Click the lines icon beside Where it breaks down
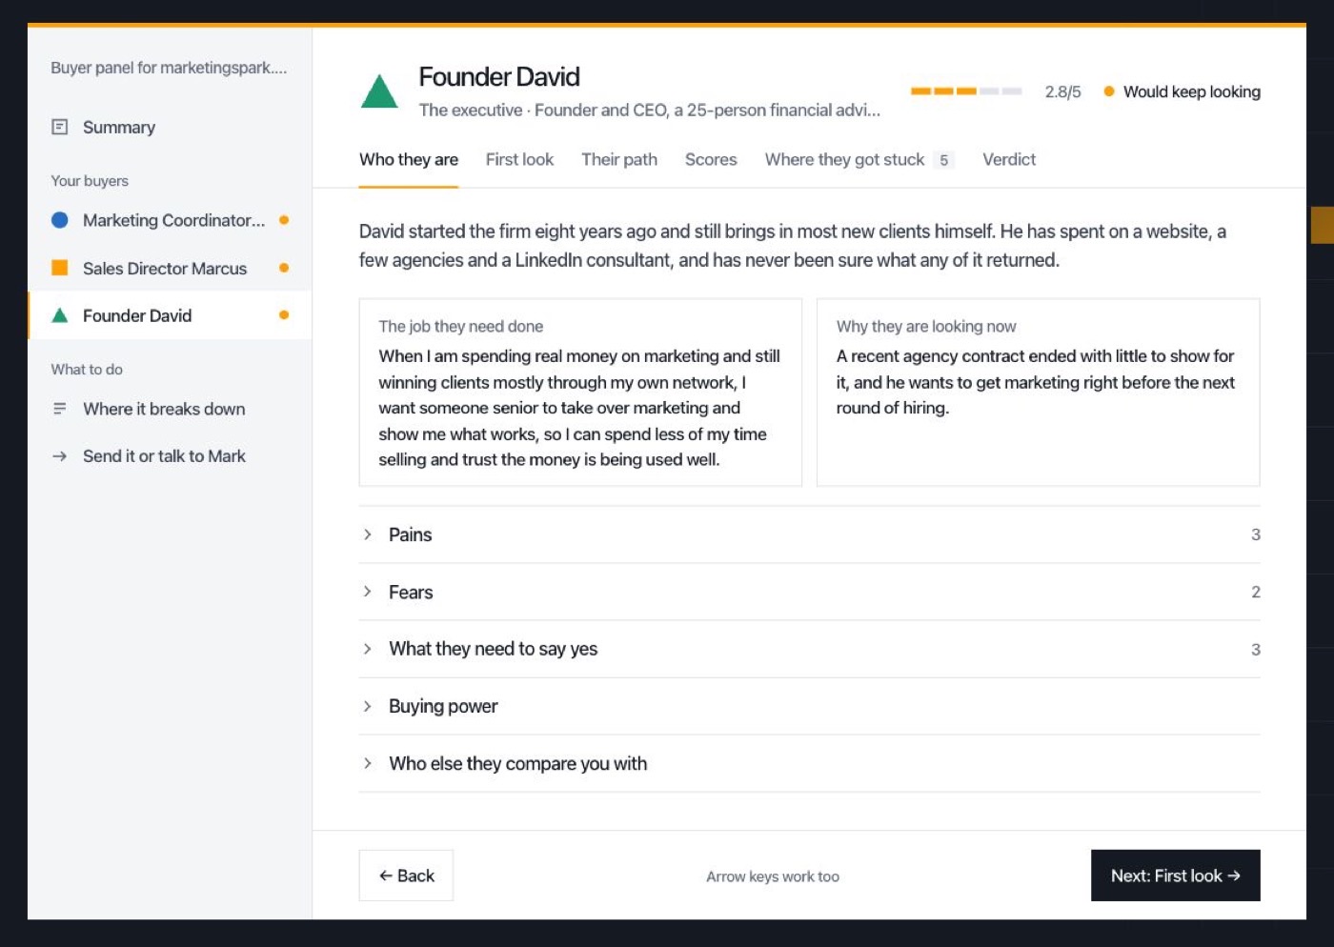This screenshot has height=947, width=1334. [59, 409]
